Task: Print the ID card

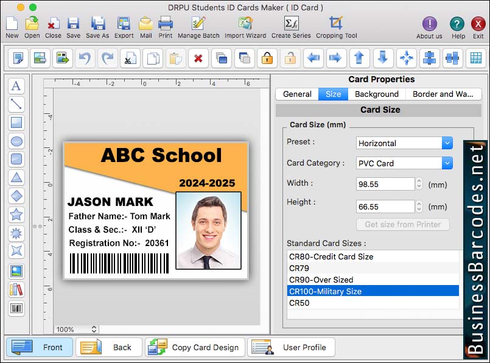Action: pos(165,24)
